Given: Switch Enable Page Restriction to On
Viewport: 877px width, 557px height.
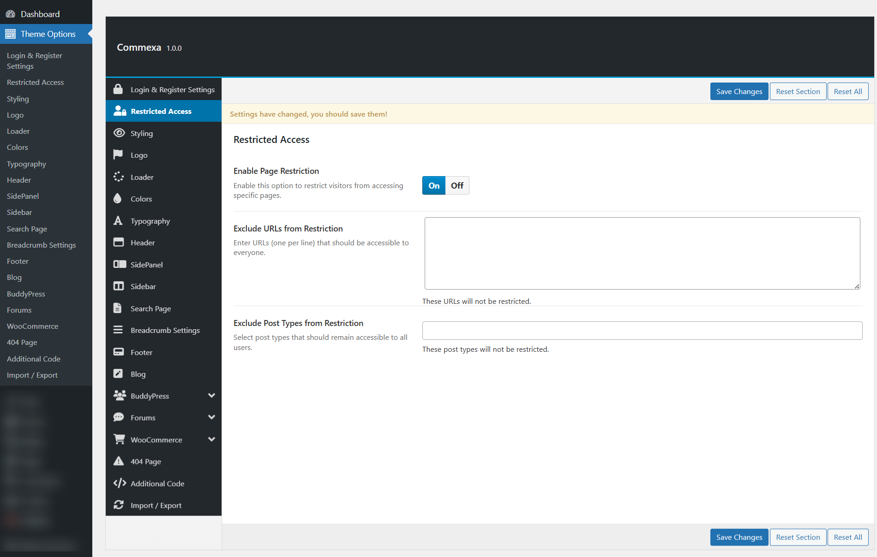Looking at the screenshot, I should 434,186.
